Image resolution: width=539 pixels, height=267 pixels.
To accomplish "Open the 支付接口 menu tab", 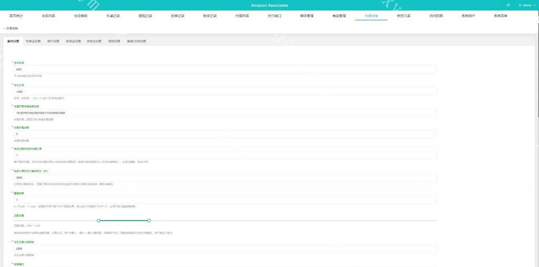I will 274,16.
